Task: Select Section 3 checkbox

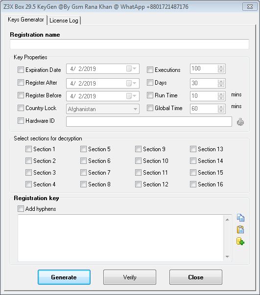Action: click(28, 173)
